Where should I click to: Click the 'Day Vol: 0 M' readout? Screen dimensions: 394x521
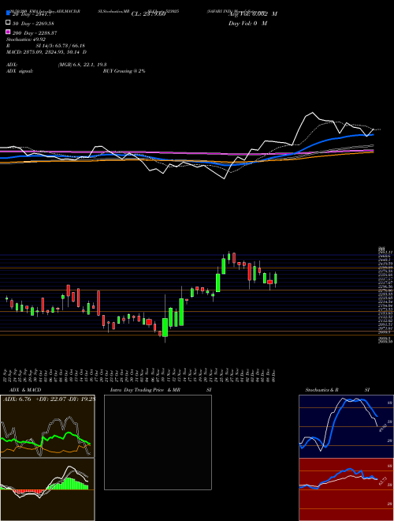click(x=247, y=24)
